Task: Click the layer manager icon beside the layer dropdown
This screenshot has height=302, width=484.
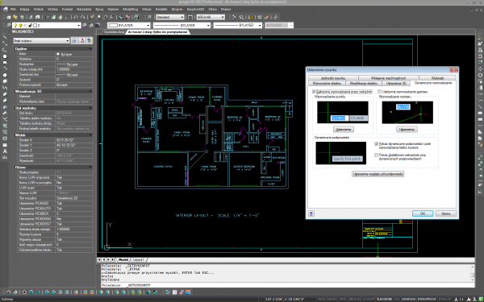Action: point(9,25)
